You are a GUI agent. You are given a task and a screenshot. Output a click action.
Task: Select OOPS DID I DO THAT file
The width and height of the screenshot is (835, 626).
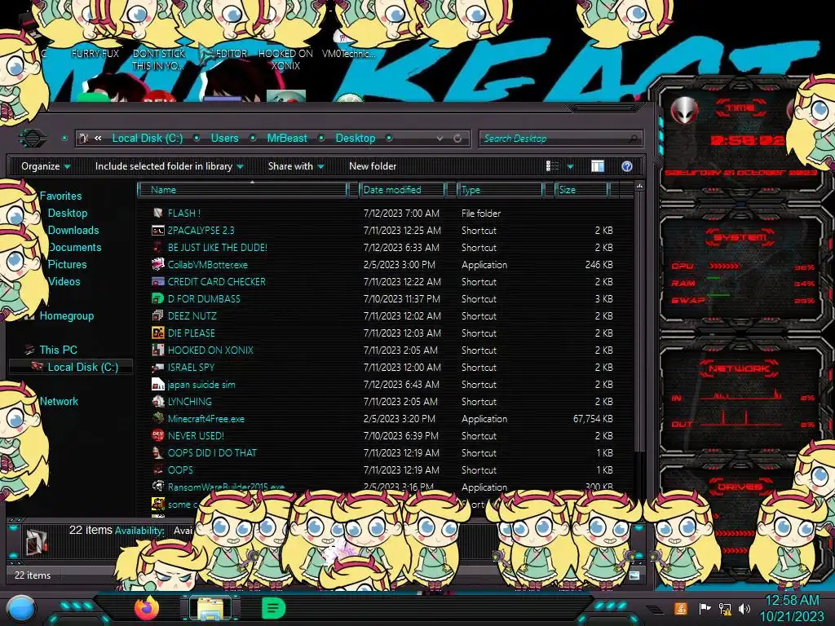coord(212,452)
